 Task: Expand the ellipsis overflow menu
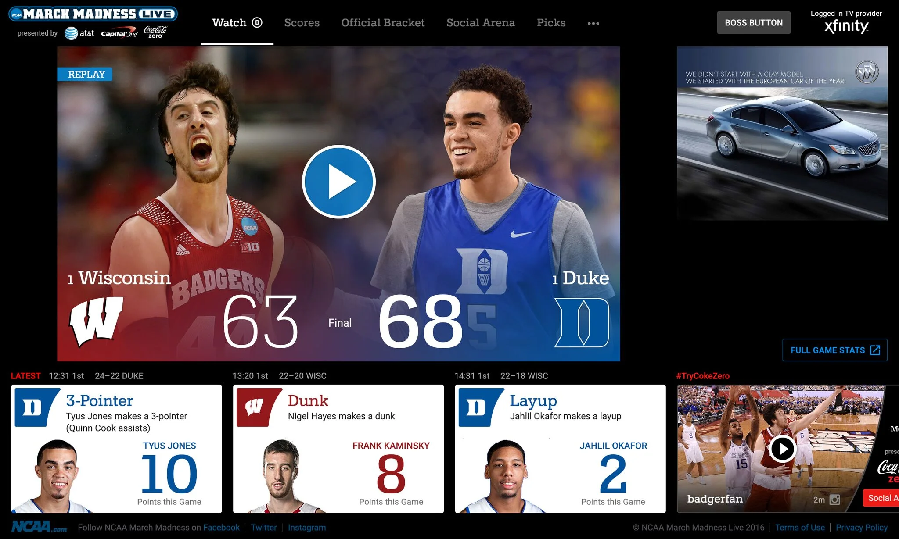tap(593, 24)
